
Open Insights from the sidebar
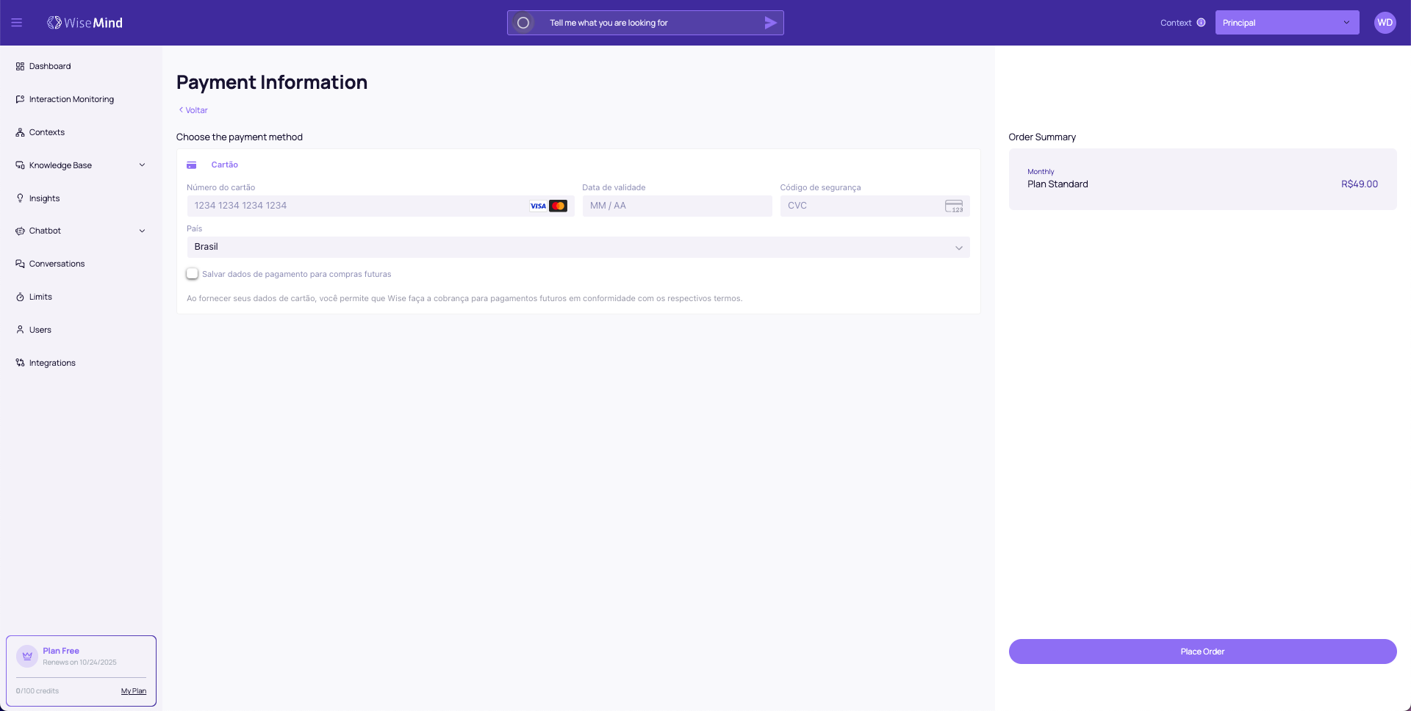point(44,198)
